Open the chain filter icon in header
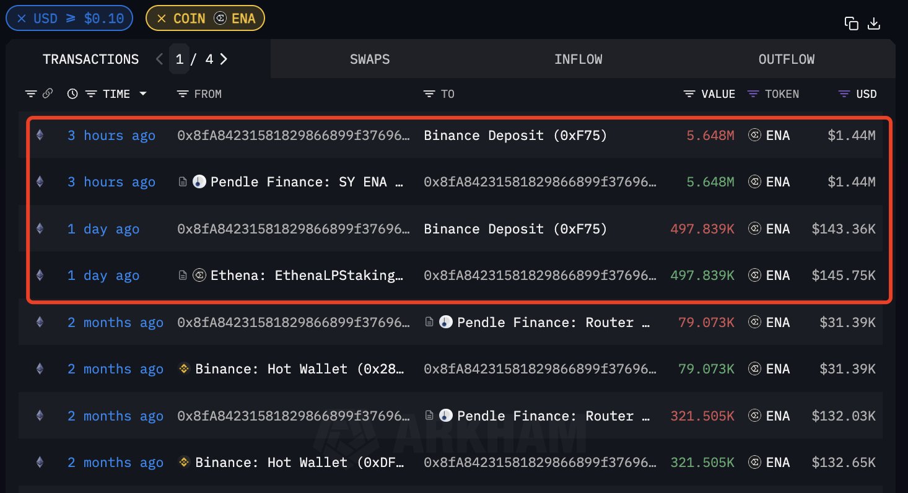This screenshot has width=908, height=493. click(31, 94)
